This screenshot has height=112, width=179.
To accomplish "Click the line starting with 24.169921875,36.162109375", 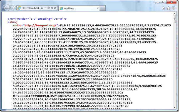I will (68, 46).
